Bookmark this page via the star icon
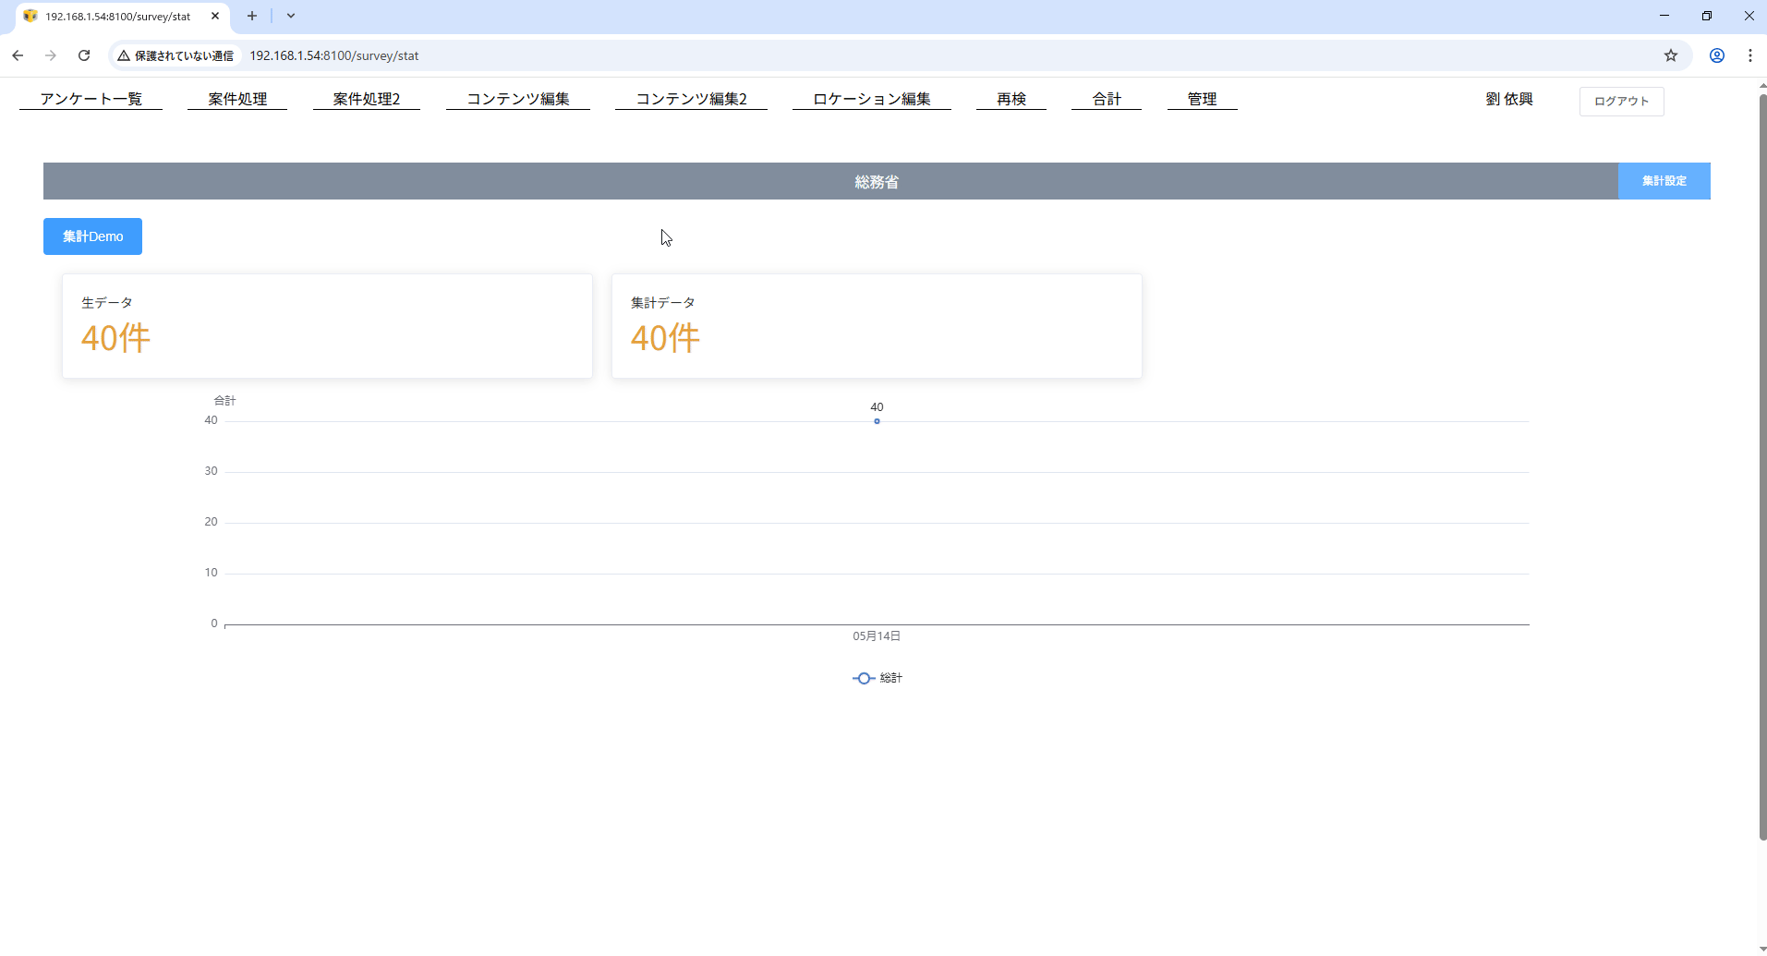The image size is (1767, 956). (x=1671, y=55)
